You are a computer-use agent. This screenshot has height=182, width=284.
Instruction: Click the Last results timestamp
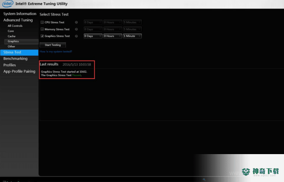point(77,64)
